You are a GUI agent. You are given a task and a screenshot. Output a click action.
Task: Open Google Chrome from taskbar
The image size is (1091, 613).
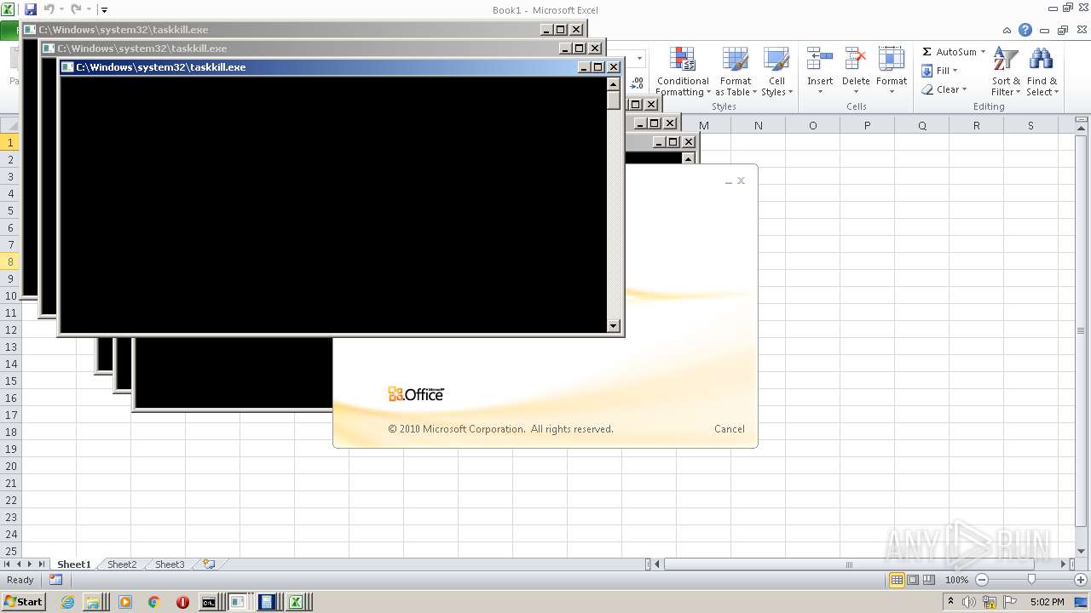pyautogui.click(x=153, y=602)
